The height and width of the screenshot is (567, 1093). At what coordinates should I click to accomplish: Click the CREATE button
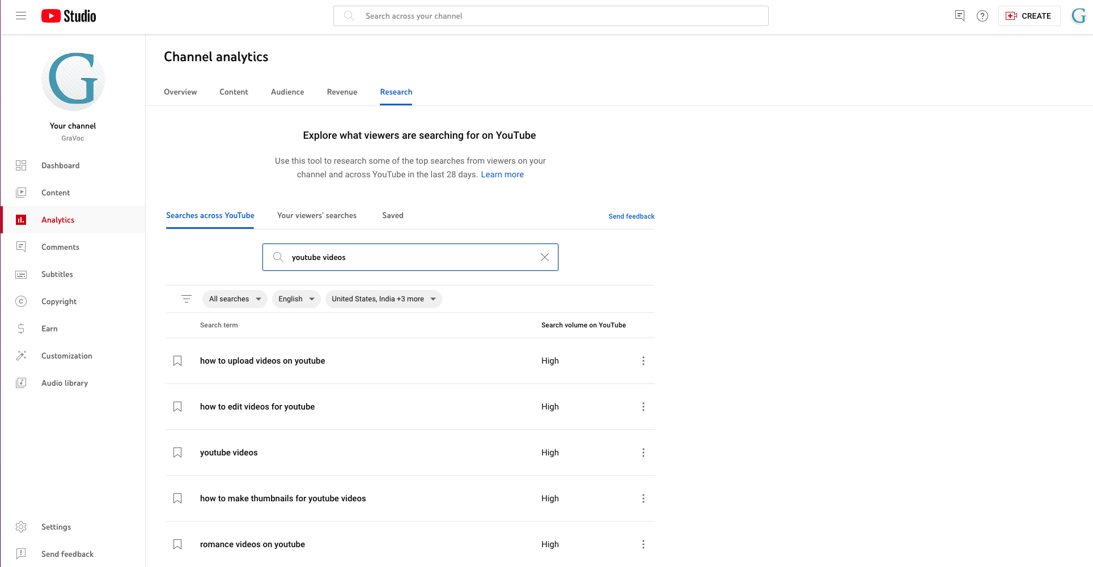(1029, 16)
